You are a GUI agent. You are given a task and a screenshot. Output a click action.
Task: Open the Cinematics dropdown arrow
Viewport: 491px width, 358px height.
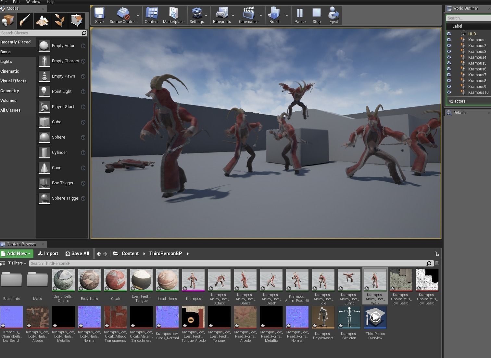pyautogui.click(x=261, y=15)
